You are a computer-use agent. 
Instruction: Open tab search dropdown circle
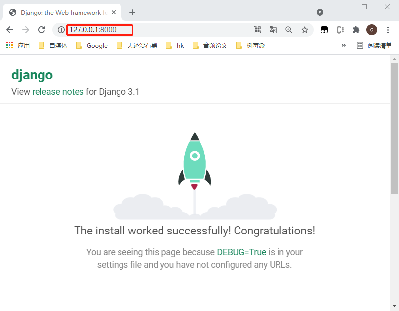320,12
